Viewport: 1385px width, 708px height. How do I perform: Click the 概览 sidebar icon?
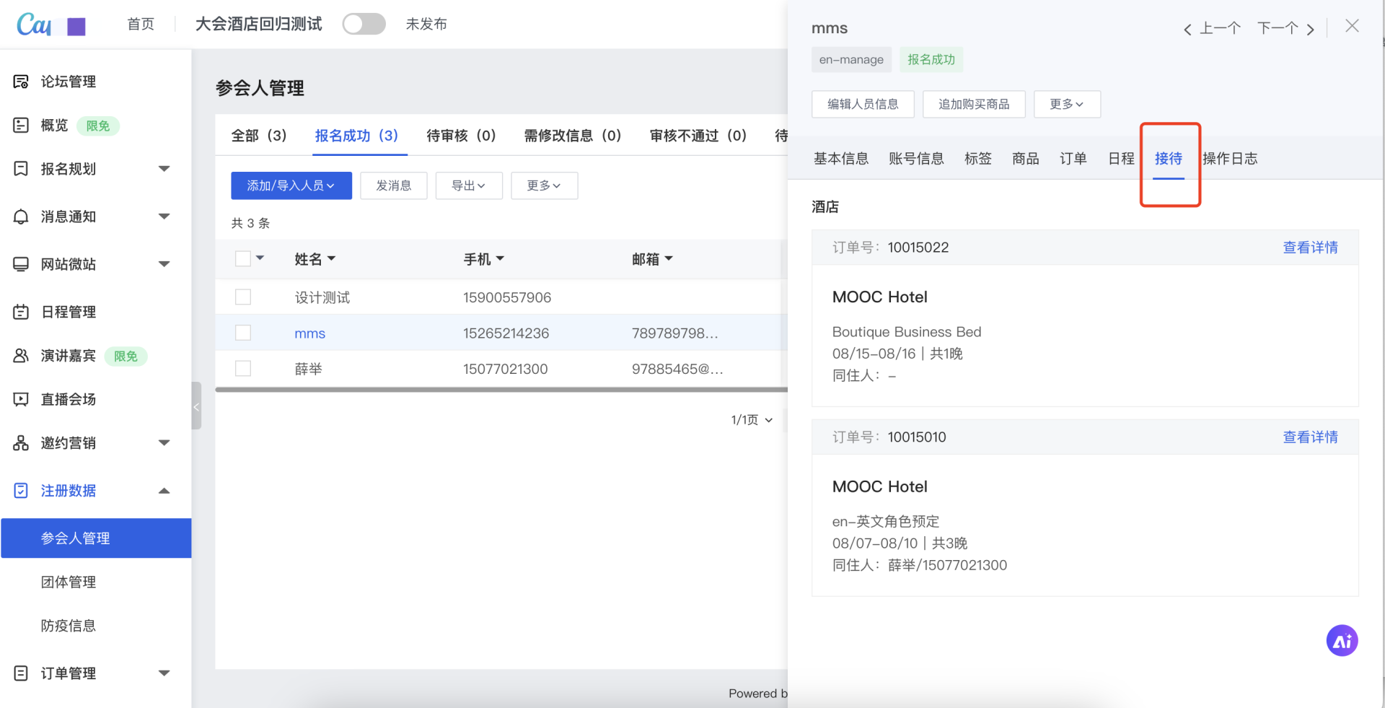pyautogui.click(x=21, y=126)
